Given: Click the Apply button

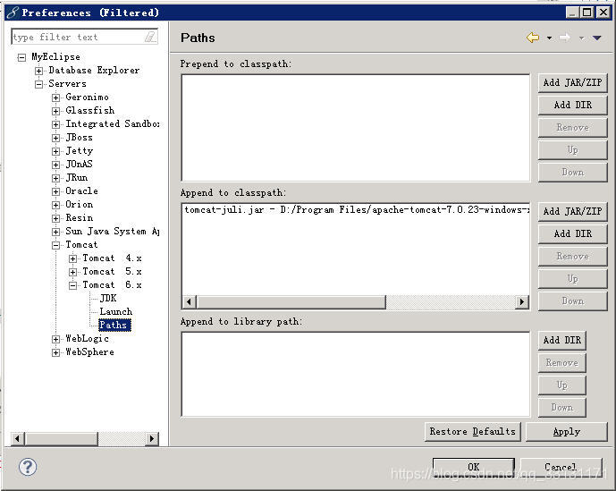Looking at the screenshot, I should click(566, 432).
